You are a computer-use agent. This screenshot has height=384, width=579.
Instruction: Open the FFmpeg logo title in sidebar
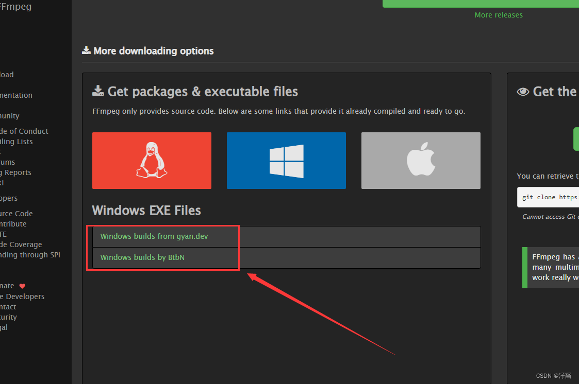pos(16,7)
